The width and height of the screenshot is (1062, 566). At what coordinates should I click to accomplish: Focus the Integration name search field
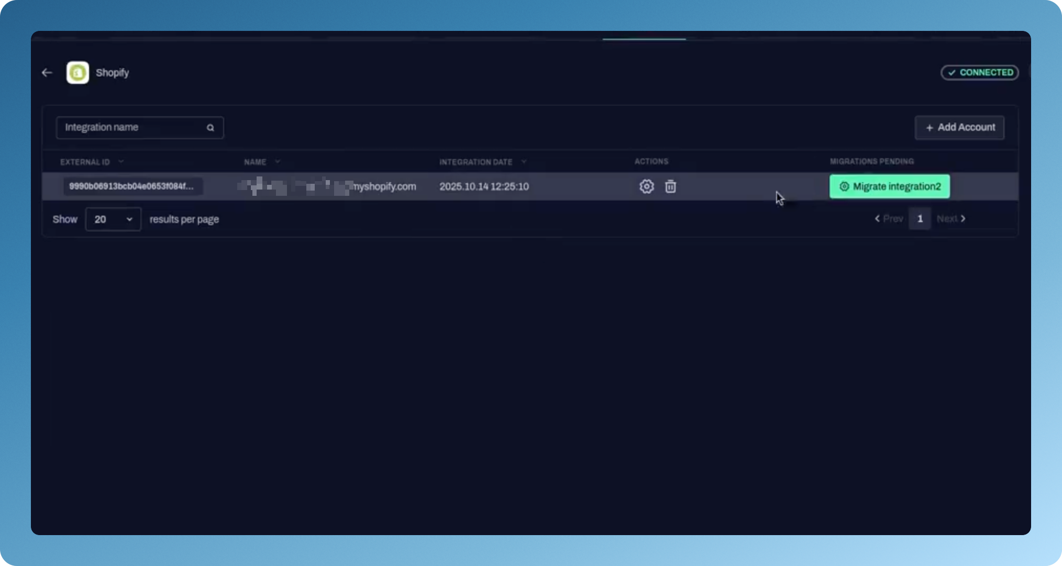131,128
